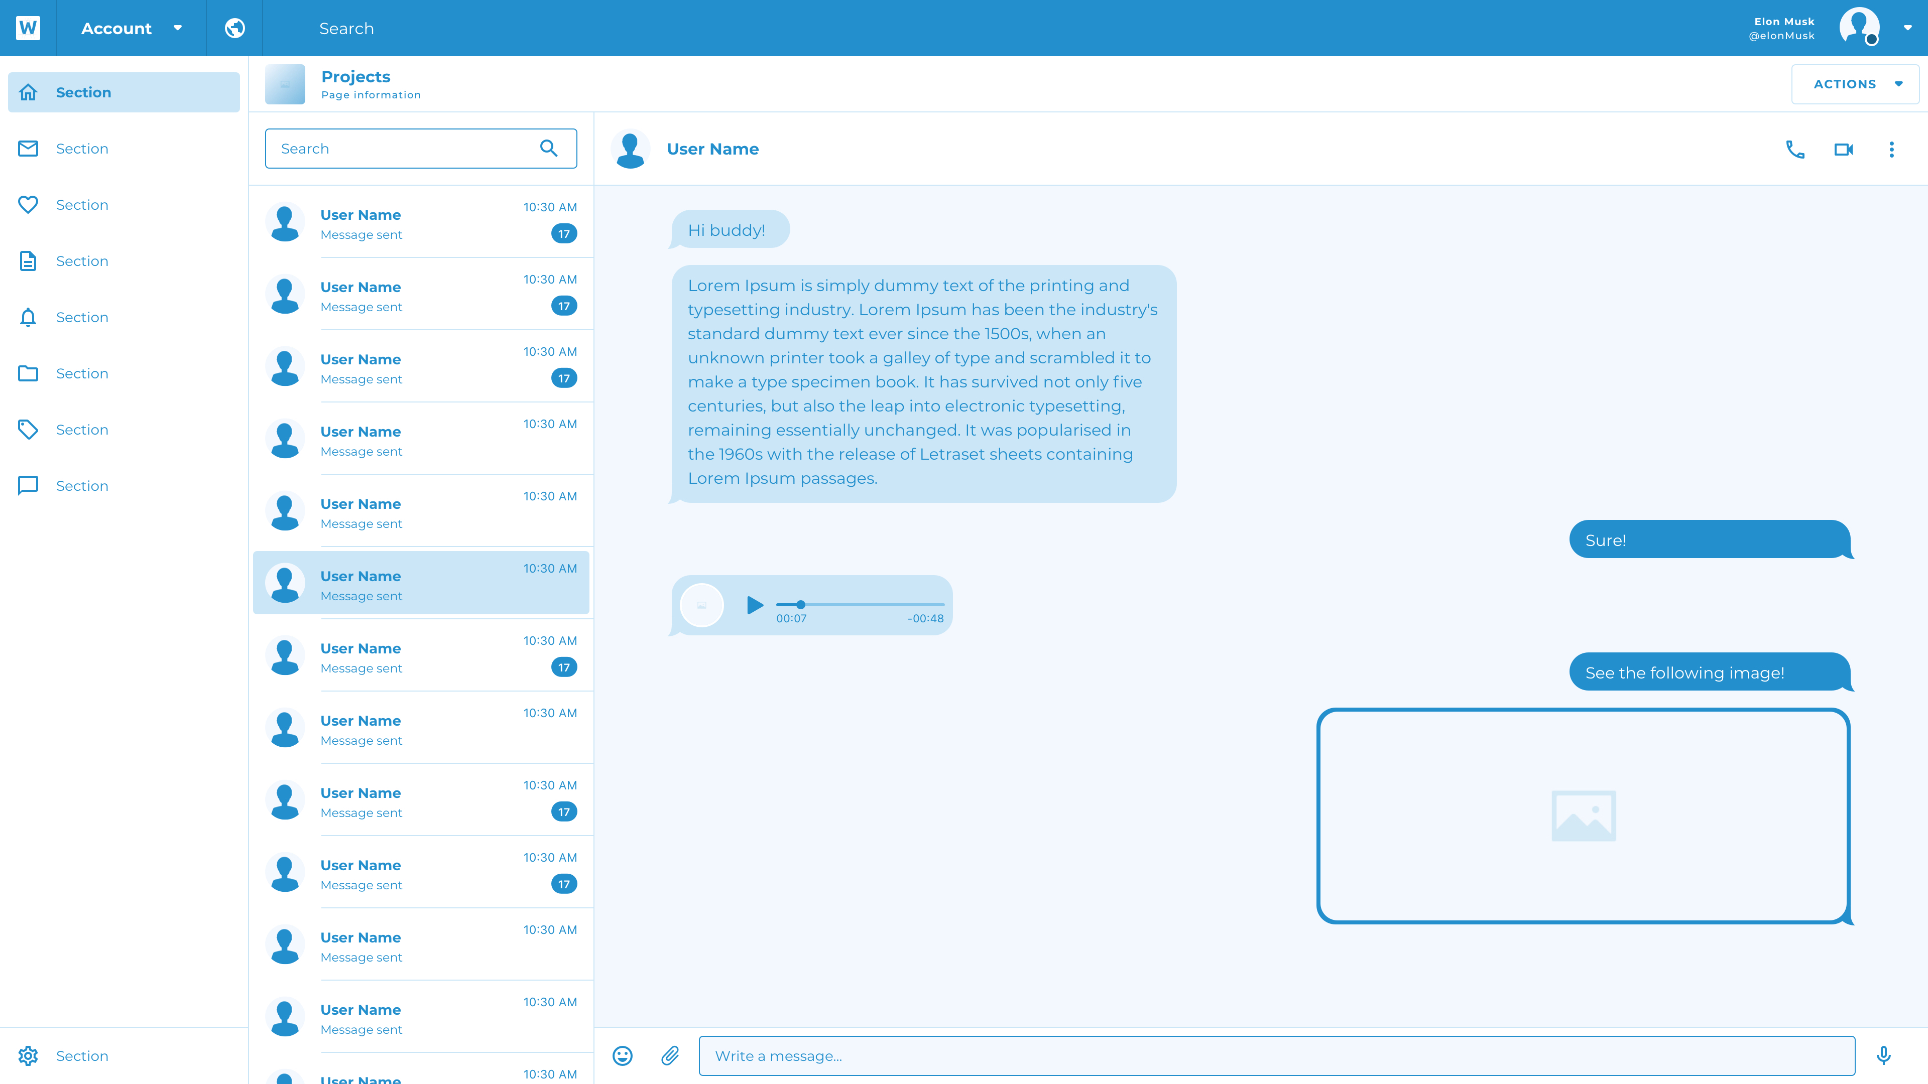This screenshot has width=1928, height=1084.
Task: Open the emoji picker
Action: [622, 1055]
